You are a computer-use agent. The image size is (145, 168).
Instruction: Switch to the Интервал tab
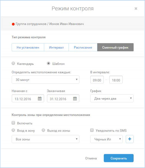[56, 47]
